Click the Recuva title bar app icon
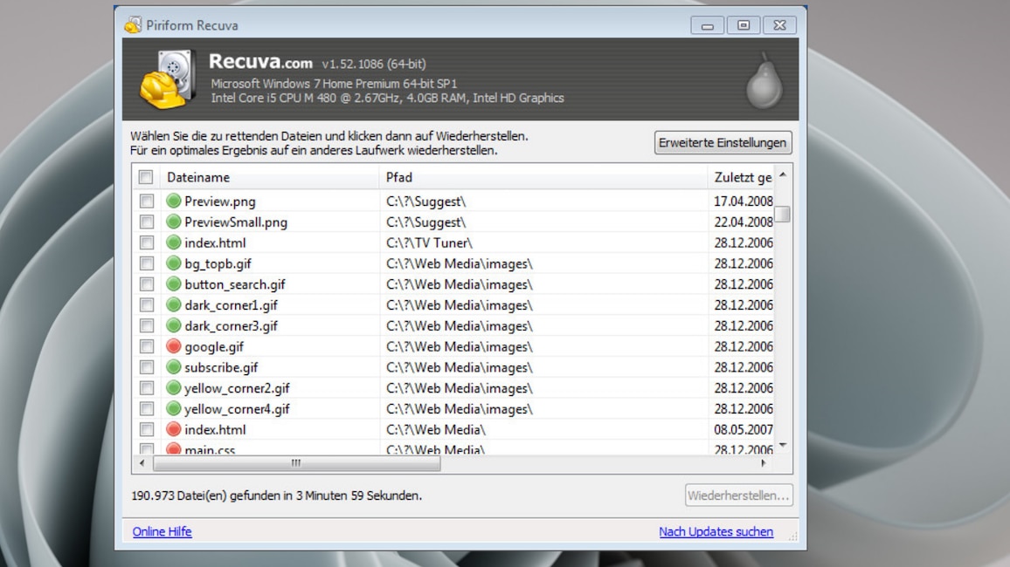1010x567 pixels. (x=133, y=25)
